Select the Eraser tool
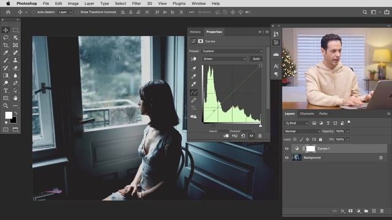392x220 pixels. 15,68
